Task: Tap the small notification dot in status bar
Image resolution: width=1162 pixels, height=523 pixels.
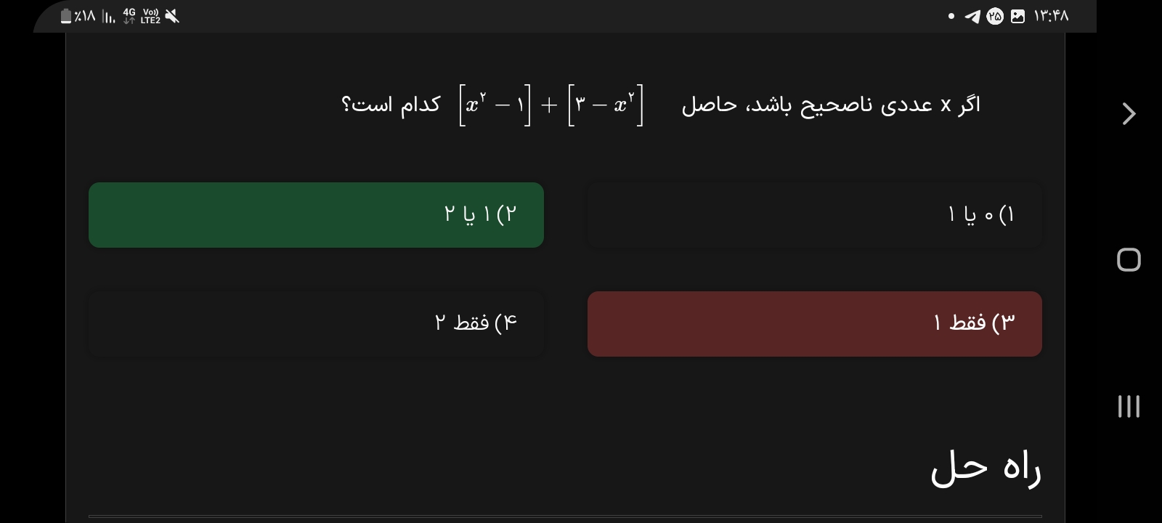Action: coord(951,16)
